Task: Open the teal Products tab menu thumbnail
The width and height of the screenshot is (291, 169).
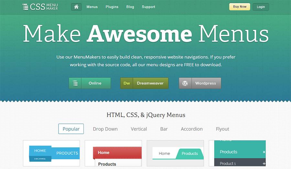Action: 175,153
